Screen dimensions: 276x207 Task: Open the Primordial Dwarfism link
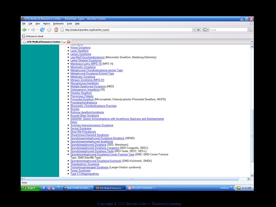[x=82, y=99]
